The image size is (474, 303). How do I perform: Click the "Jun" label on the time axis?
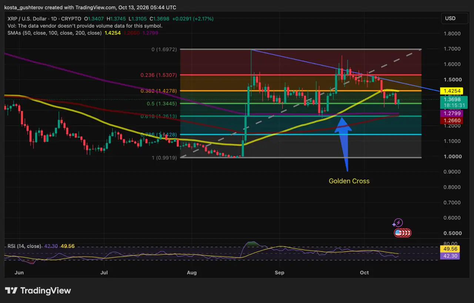19,273
